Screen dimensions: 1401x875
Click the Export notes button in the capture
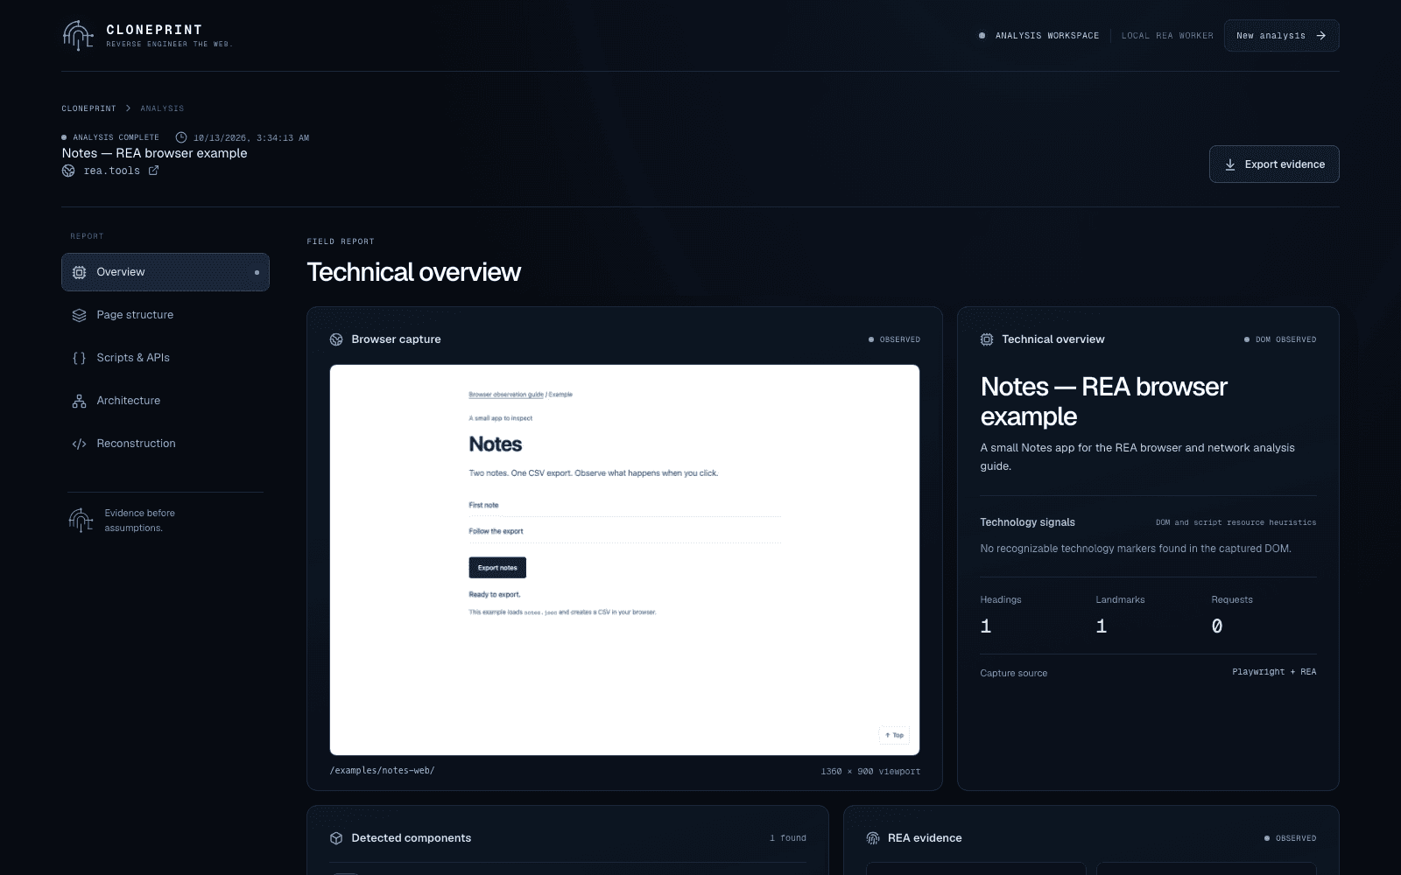(497, 568)
